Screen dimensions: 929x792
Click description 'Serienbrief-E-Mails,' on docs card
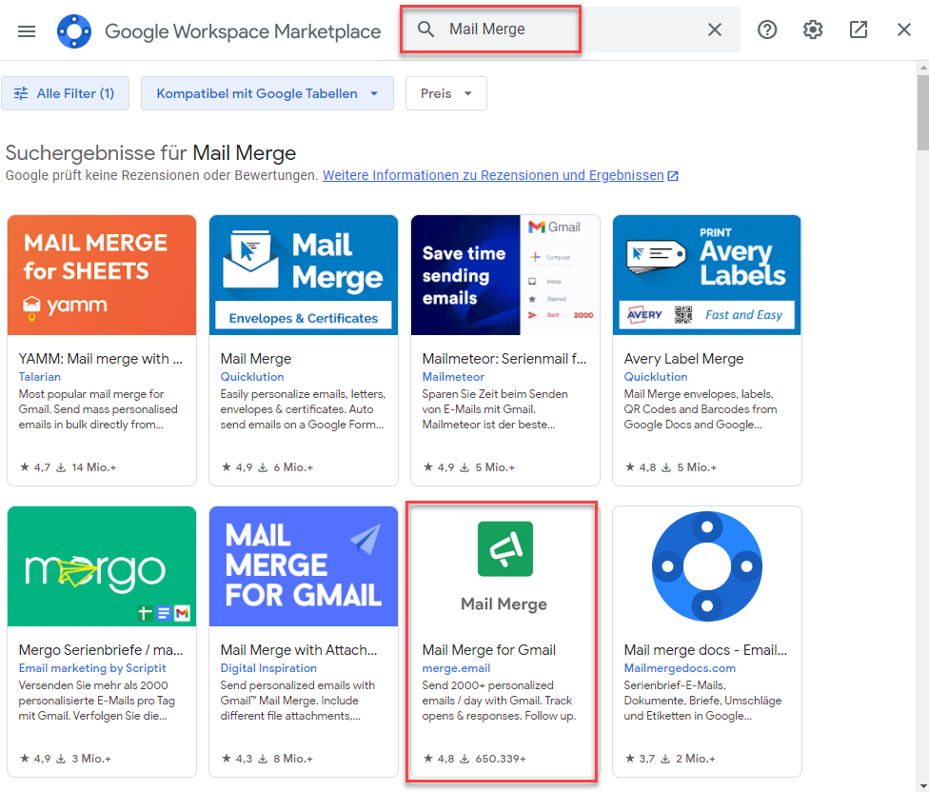675,685
